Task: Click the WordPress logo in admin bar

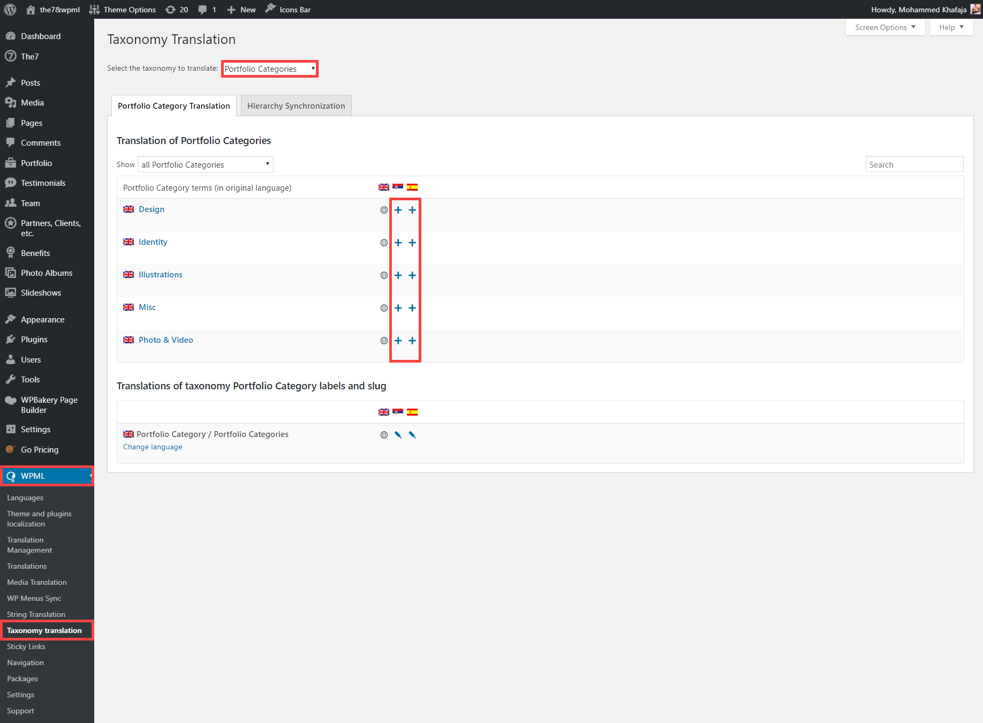Action: 10,10
